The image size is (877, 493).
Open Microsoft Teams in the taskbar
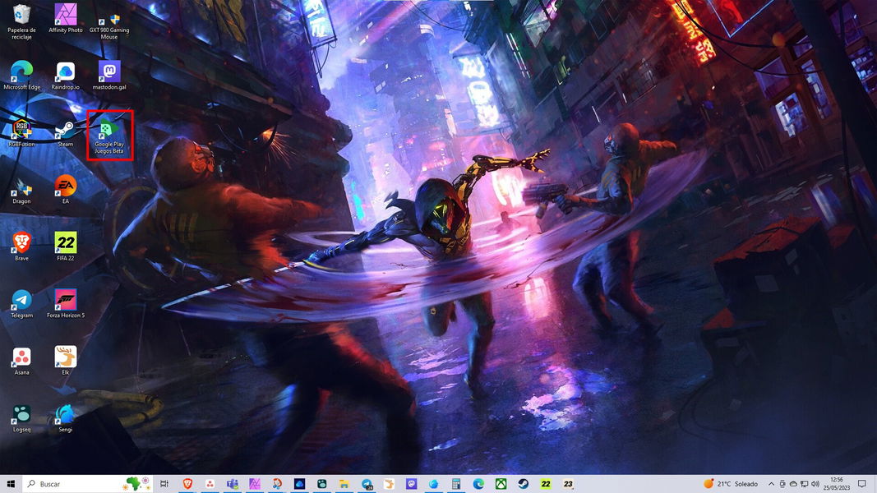tap(232, 484)
